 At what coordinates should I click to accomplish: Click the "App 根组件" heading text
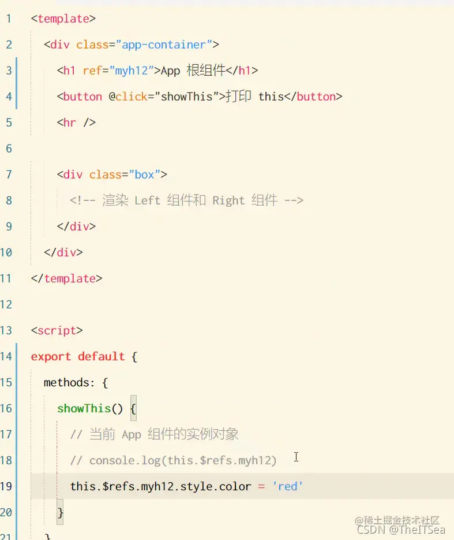[x=193, y=70]
